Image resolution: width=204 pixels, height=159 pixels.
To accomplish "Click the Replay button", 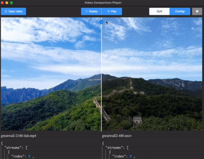I will tap(91, 11).
